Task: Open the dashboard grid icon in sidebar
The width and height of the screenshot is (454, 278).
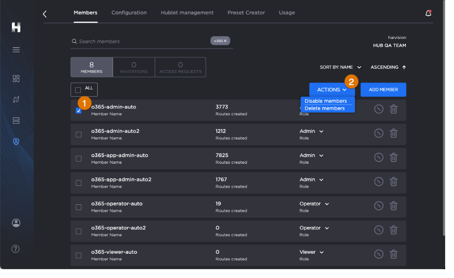Action: [x=16, y=79]
